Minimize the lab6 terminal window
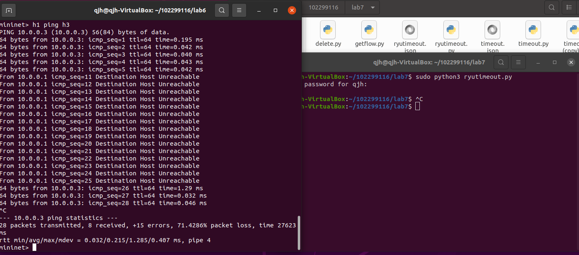579x255 pixels. click(x=259, y=10)
